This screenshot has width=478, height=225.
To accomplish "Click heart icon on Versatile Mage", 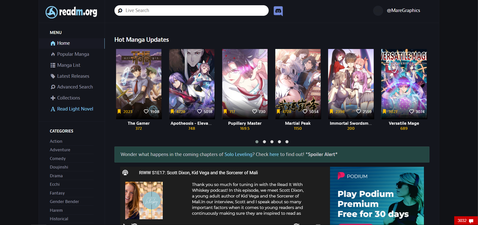I will (x=412, y=111).
